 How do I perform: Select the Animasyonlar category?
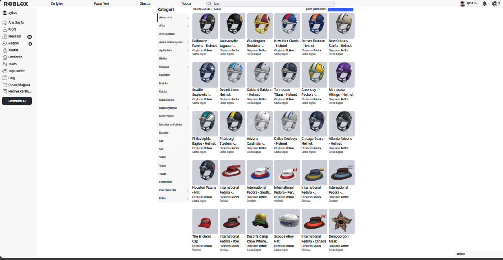tap(167, 34)
